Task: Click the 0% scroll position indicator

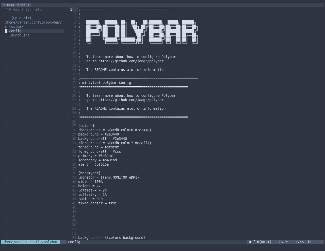Action: pyautogui.click(x=281, y=242)
